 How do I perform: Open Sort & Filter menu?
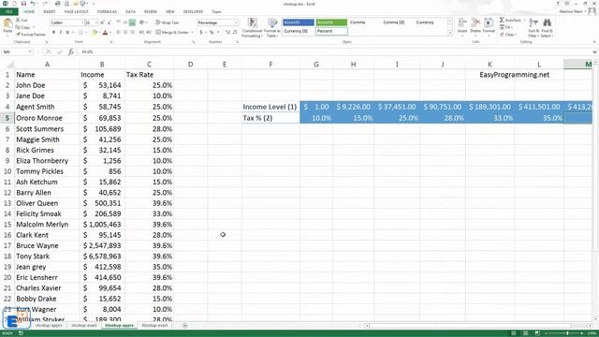point(533,27)
